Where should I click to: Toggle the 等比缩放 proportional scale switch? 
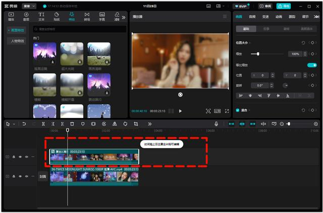coord(312,65)
